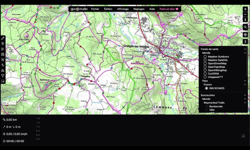Image resolution: width=250 pixels, height=150 pixels.
Task: Collapse the Waymarked Trails group
Action: (x=245, y=103)
